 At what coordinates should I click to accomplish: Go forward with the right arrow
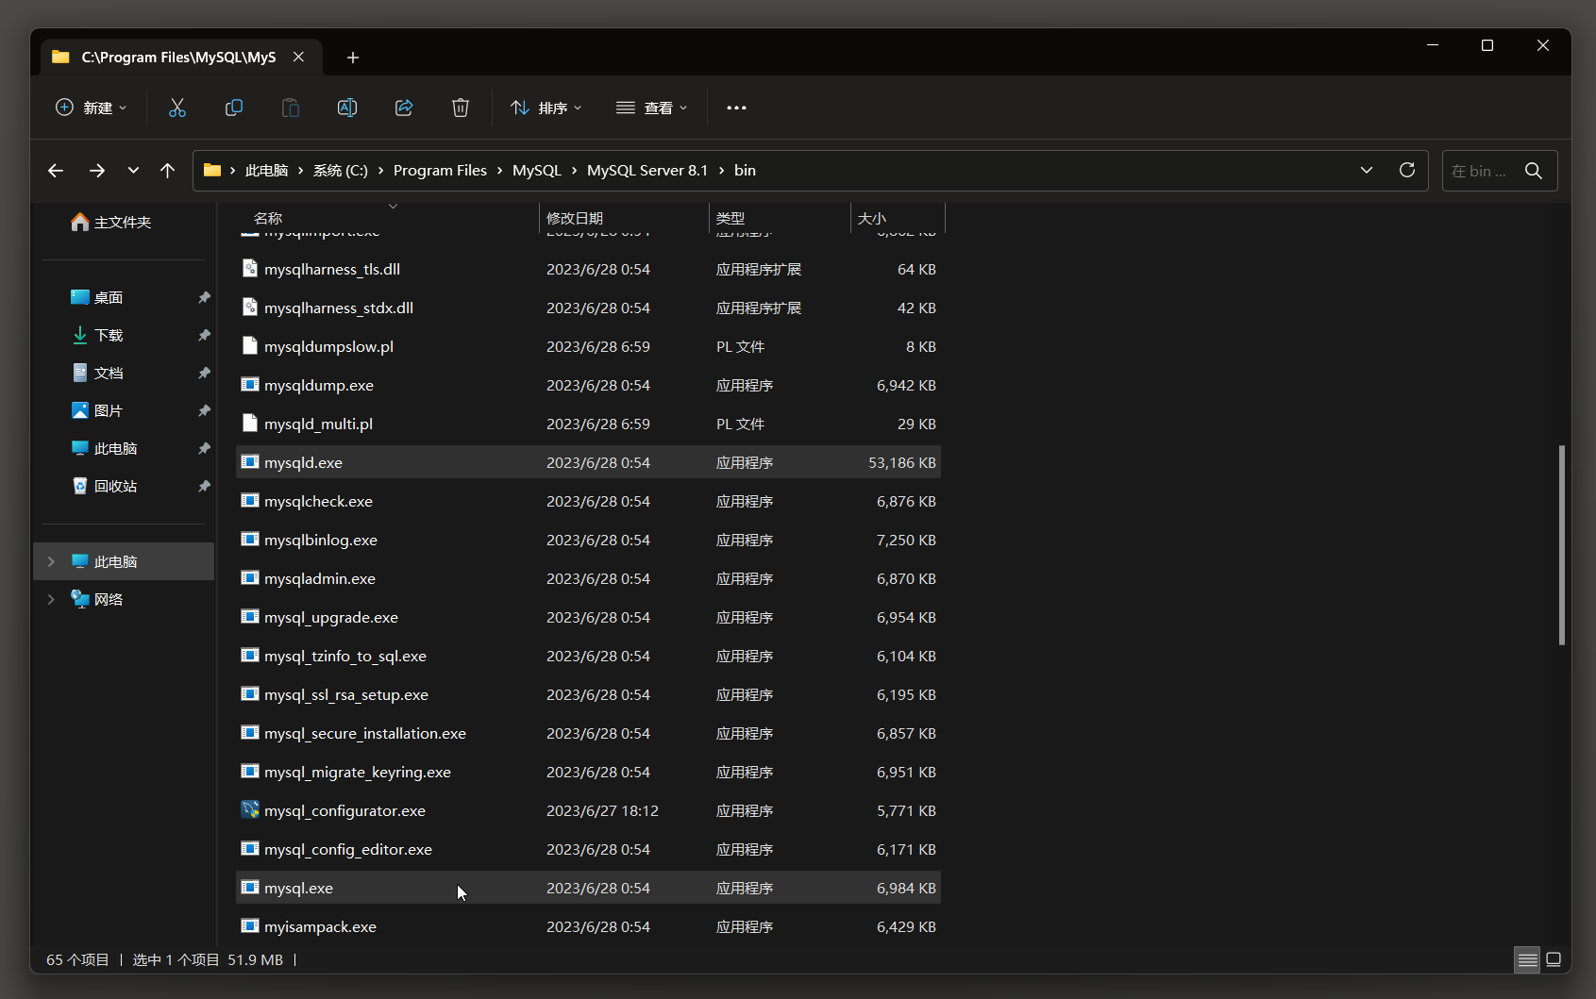pos(97,171)
